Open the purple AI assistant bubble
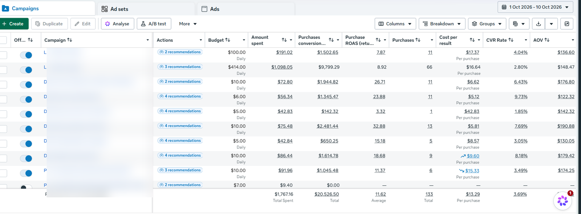This screenshot has height=214, width=581. coord(563,201)
